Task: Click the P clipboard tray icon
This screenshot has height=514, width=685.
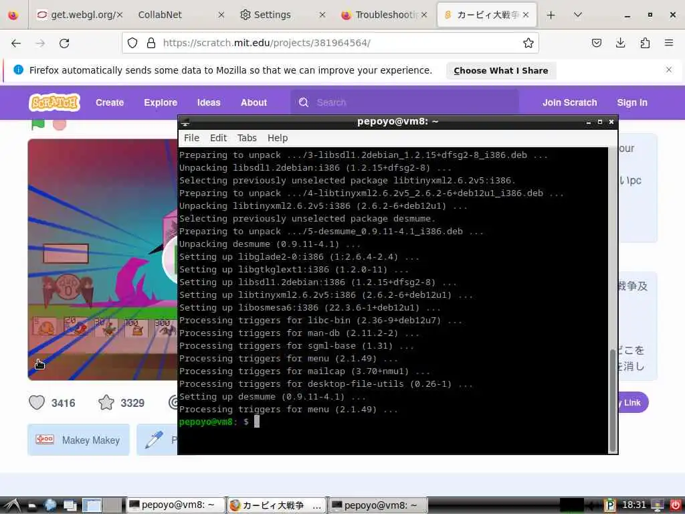Action: (x=609, y=505)
